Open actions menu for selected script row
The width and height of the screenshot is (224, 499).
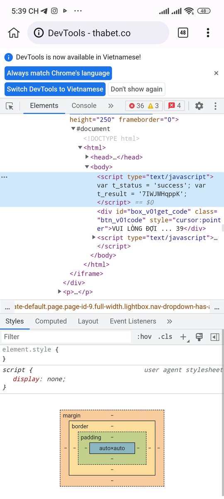pyautogui.click(x=5, y=177)
